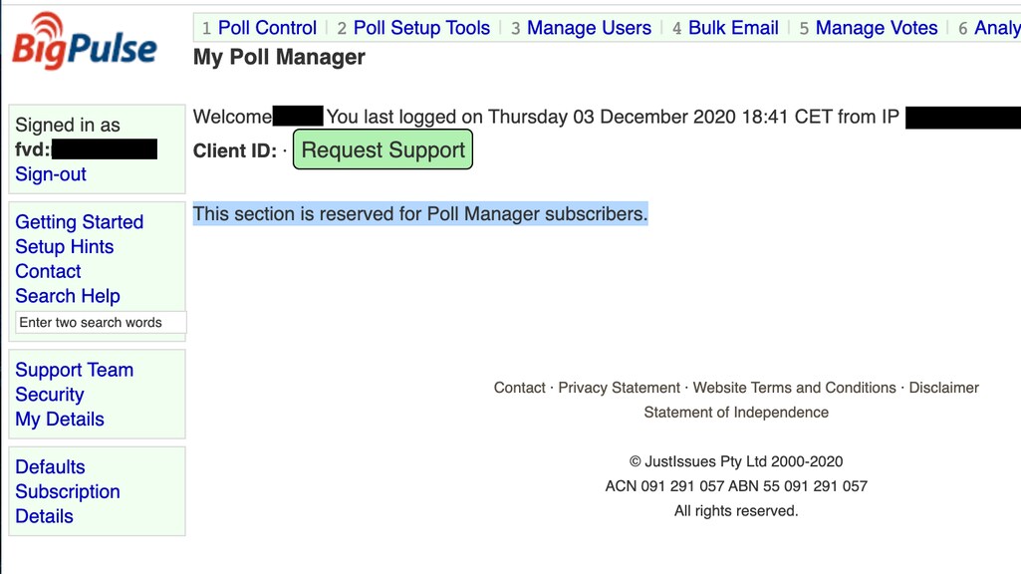Open the Poll Setup Tools tab
Image resolution: width=1021 pixels, height=574 pixels.
[421, 28]
